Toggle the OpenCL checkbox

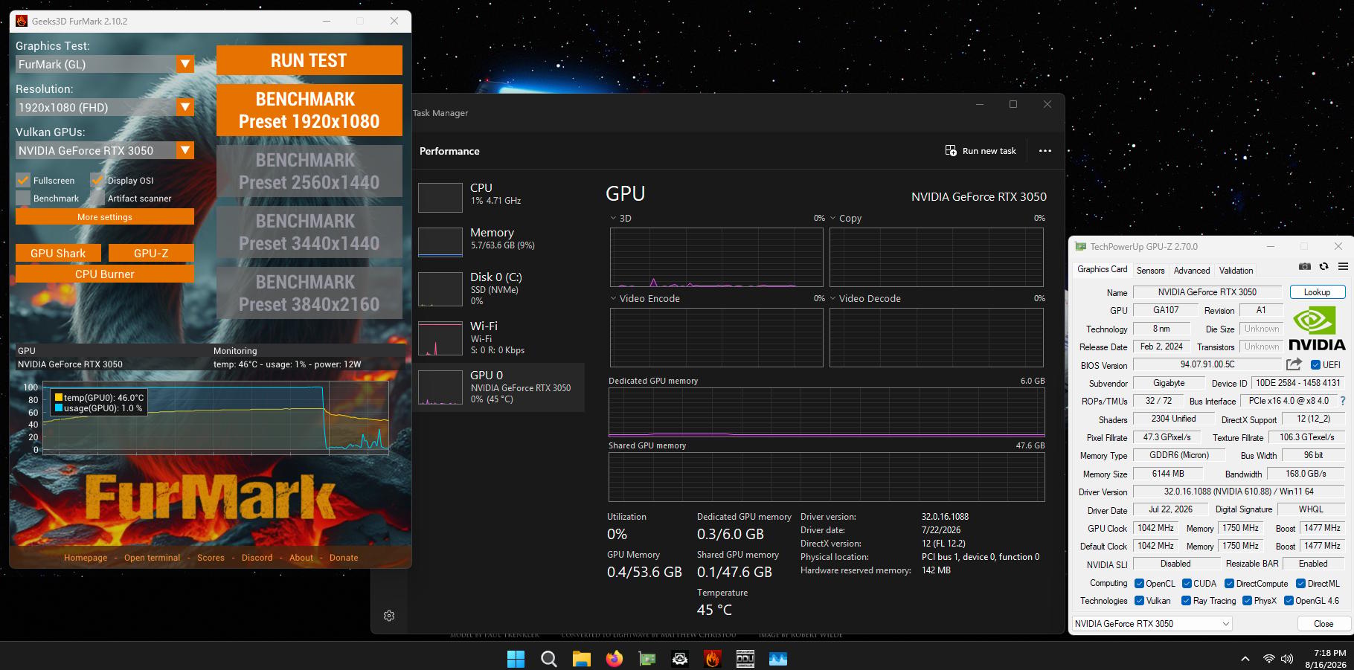(x=1139, y=584)
